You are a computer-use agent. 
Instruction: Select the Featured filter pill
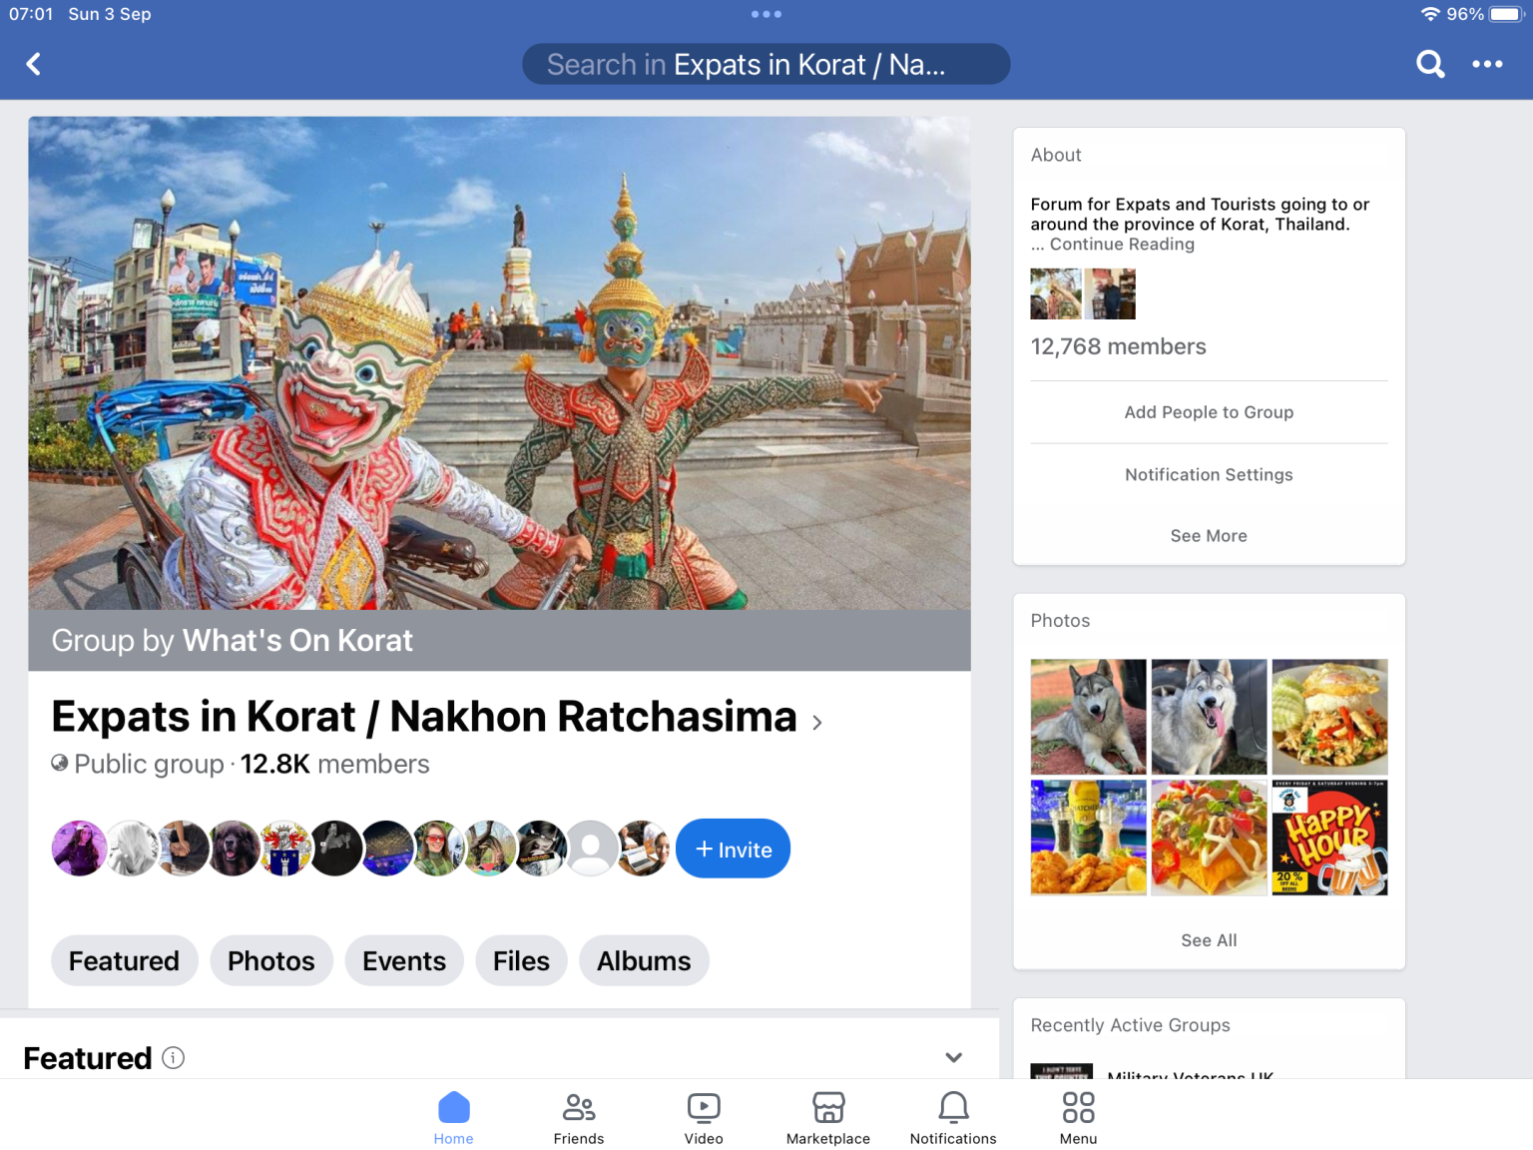[124, 960]
